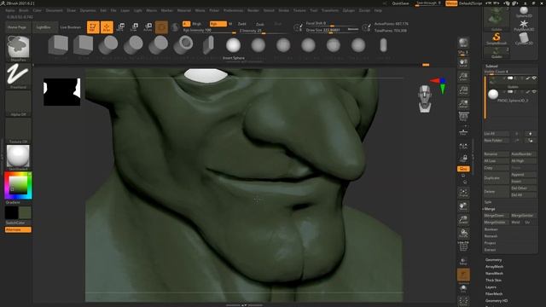Pick the first cube insert mesh

tap(58, 45)
